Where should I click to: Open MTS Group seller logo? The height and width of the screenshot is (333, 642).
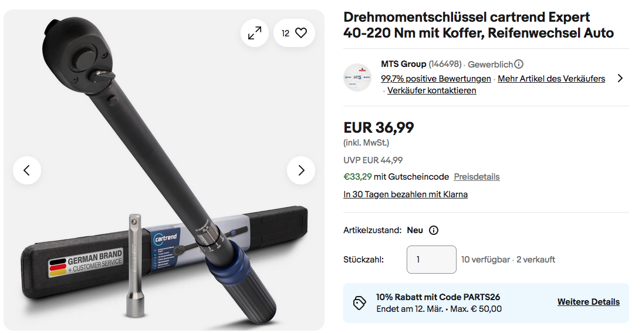pyautogui.click(x=357, y=78)
